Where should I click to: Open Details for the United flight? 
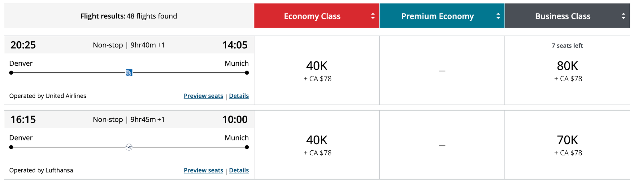click(239, 96)
